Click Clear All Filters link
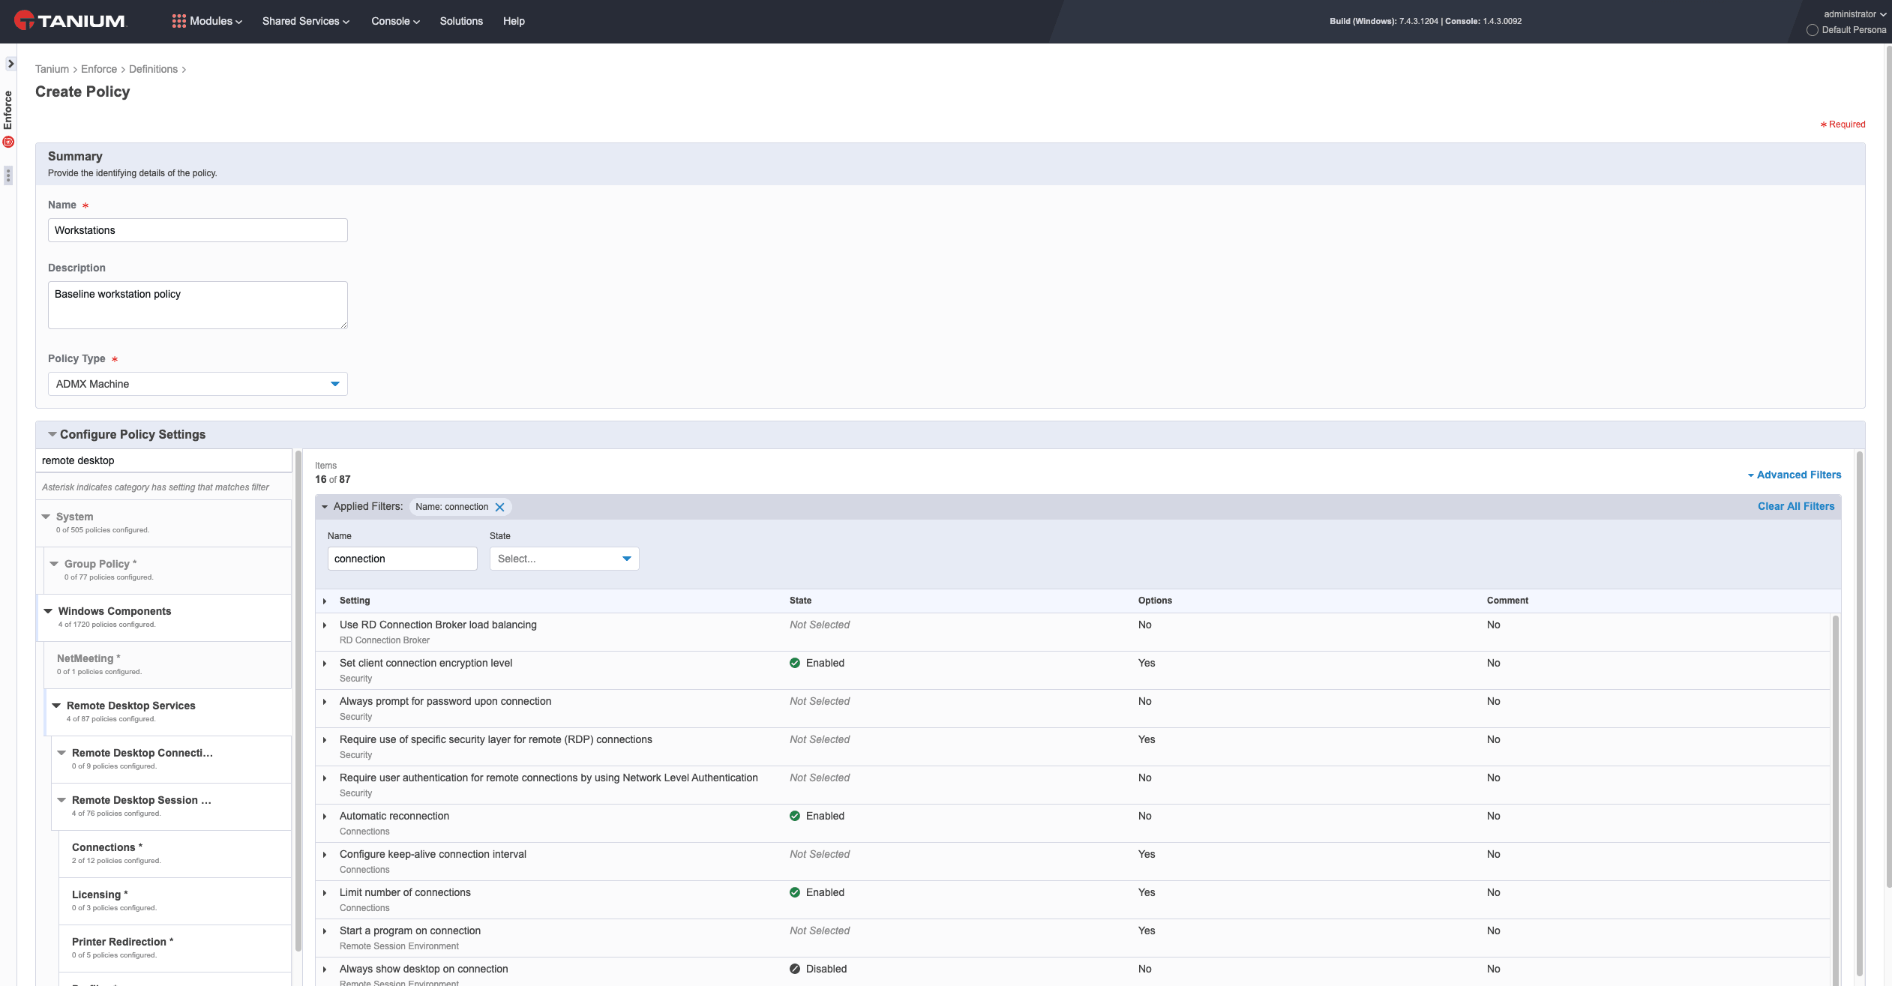The height and width of the screenshot is (986, 1892). 1796,506
